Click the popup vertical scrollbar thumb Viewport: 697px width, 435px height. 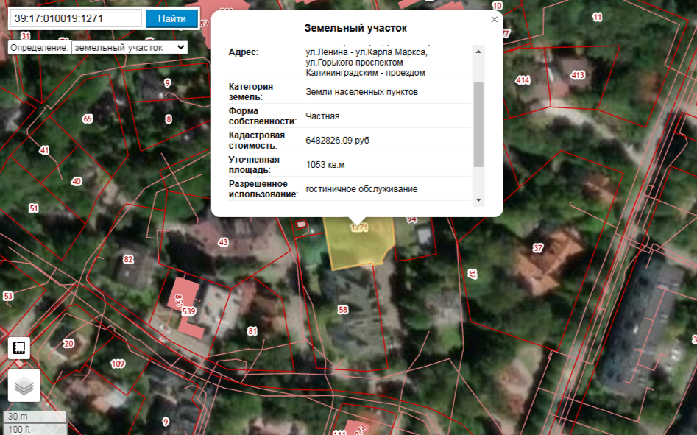(478, 124)
